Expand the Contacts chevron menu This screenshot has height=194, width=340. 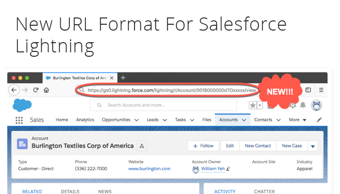pyautogui.click(x=279, y=120)
